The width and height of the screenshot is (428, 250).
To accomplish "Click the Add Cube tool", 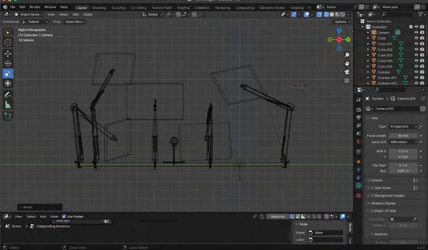I will pyautogui.click(x=8, y=116).
